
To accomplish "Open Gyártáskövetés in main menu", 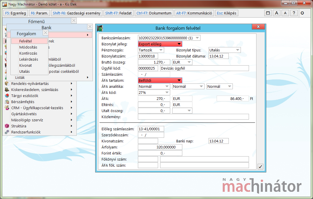I will 40,114.
